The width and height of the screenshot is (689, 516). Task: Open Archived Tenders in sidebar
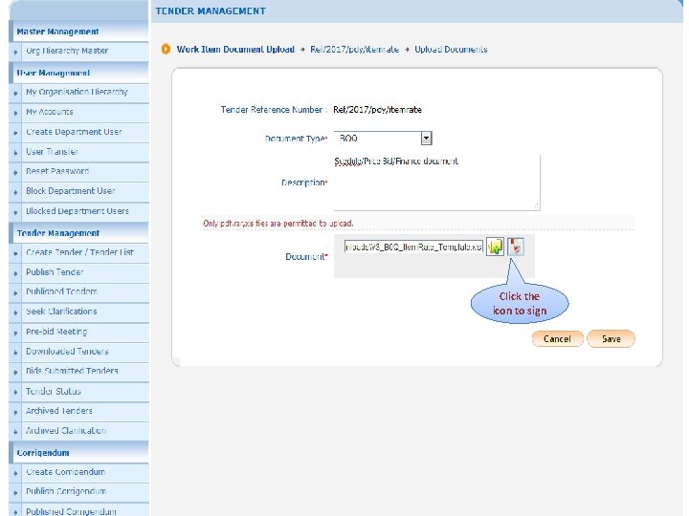click(x=59, y=411)
